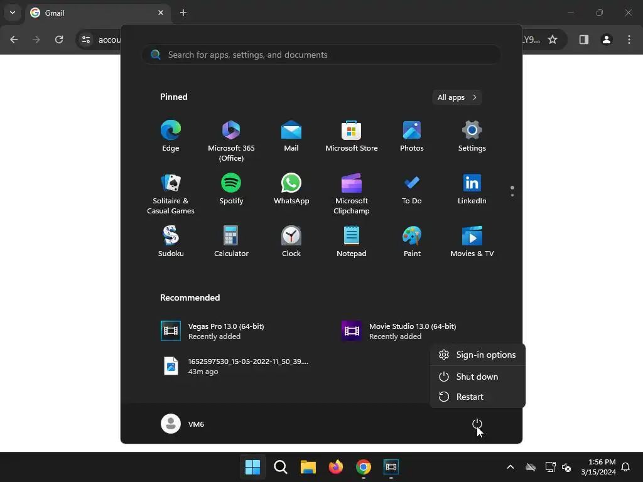Open network status tray icon
Image resolution: width=643 pixels, height=482 pixels.
click(550, 467)
